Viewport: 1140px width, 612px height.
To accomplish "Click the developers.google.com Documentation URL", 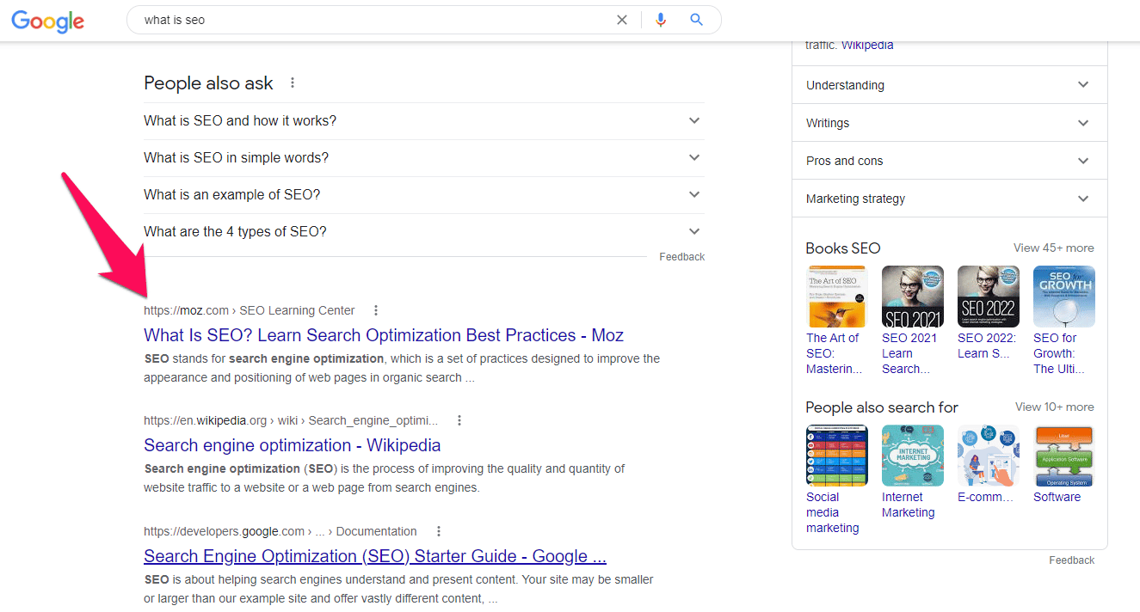I will [280, 531].
